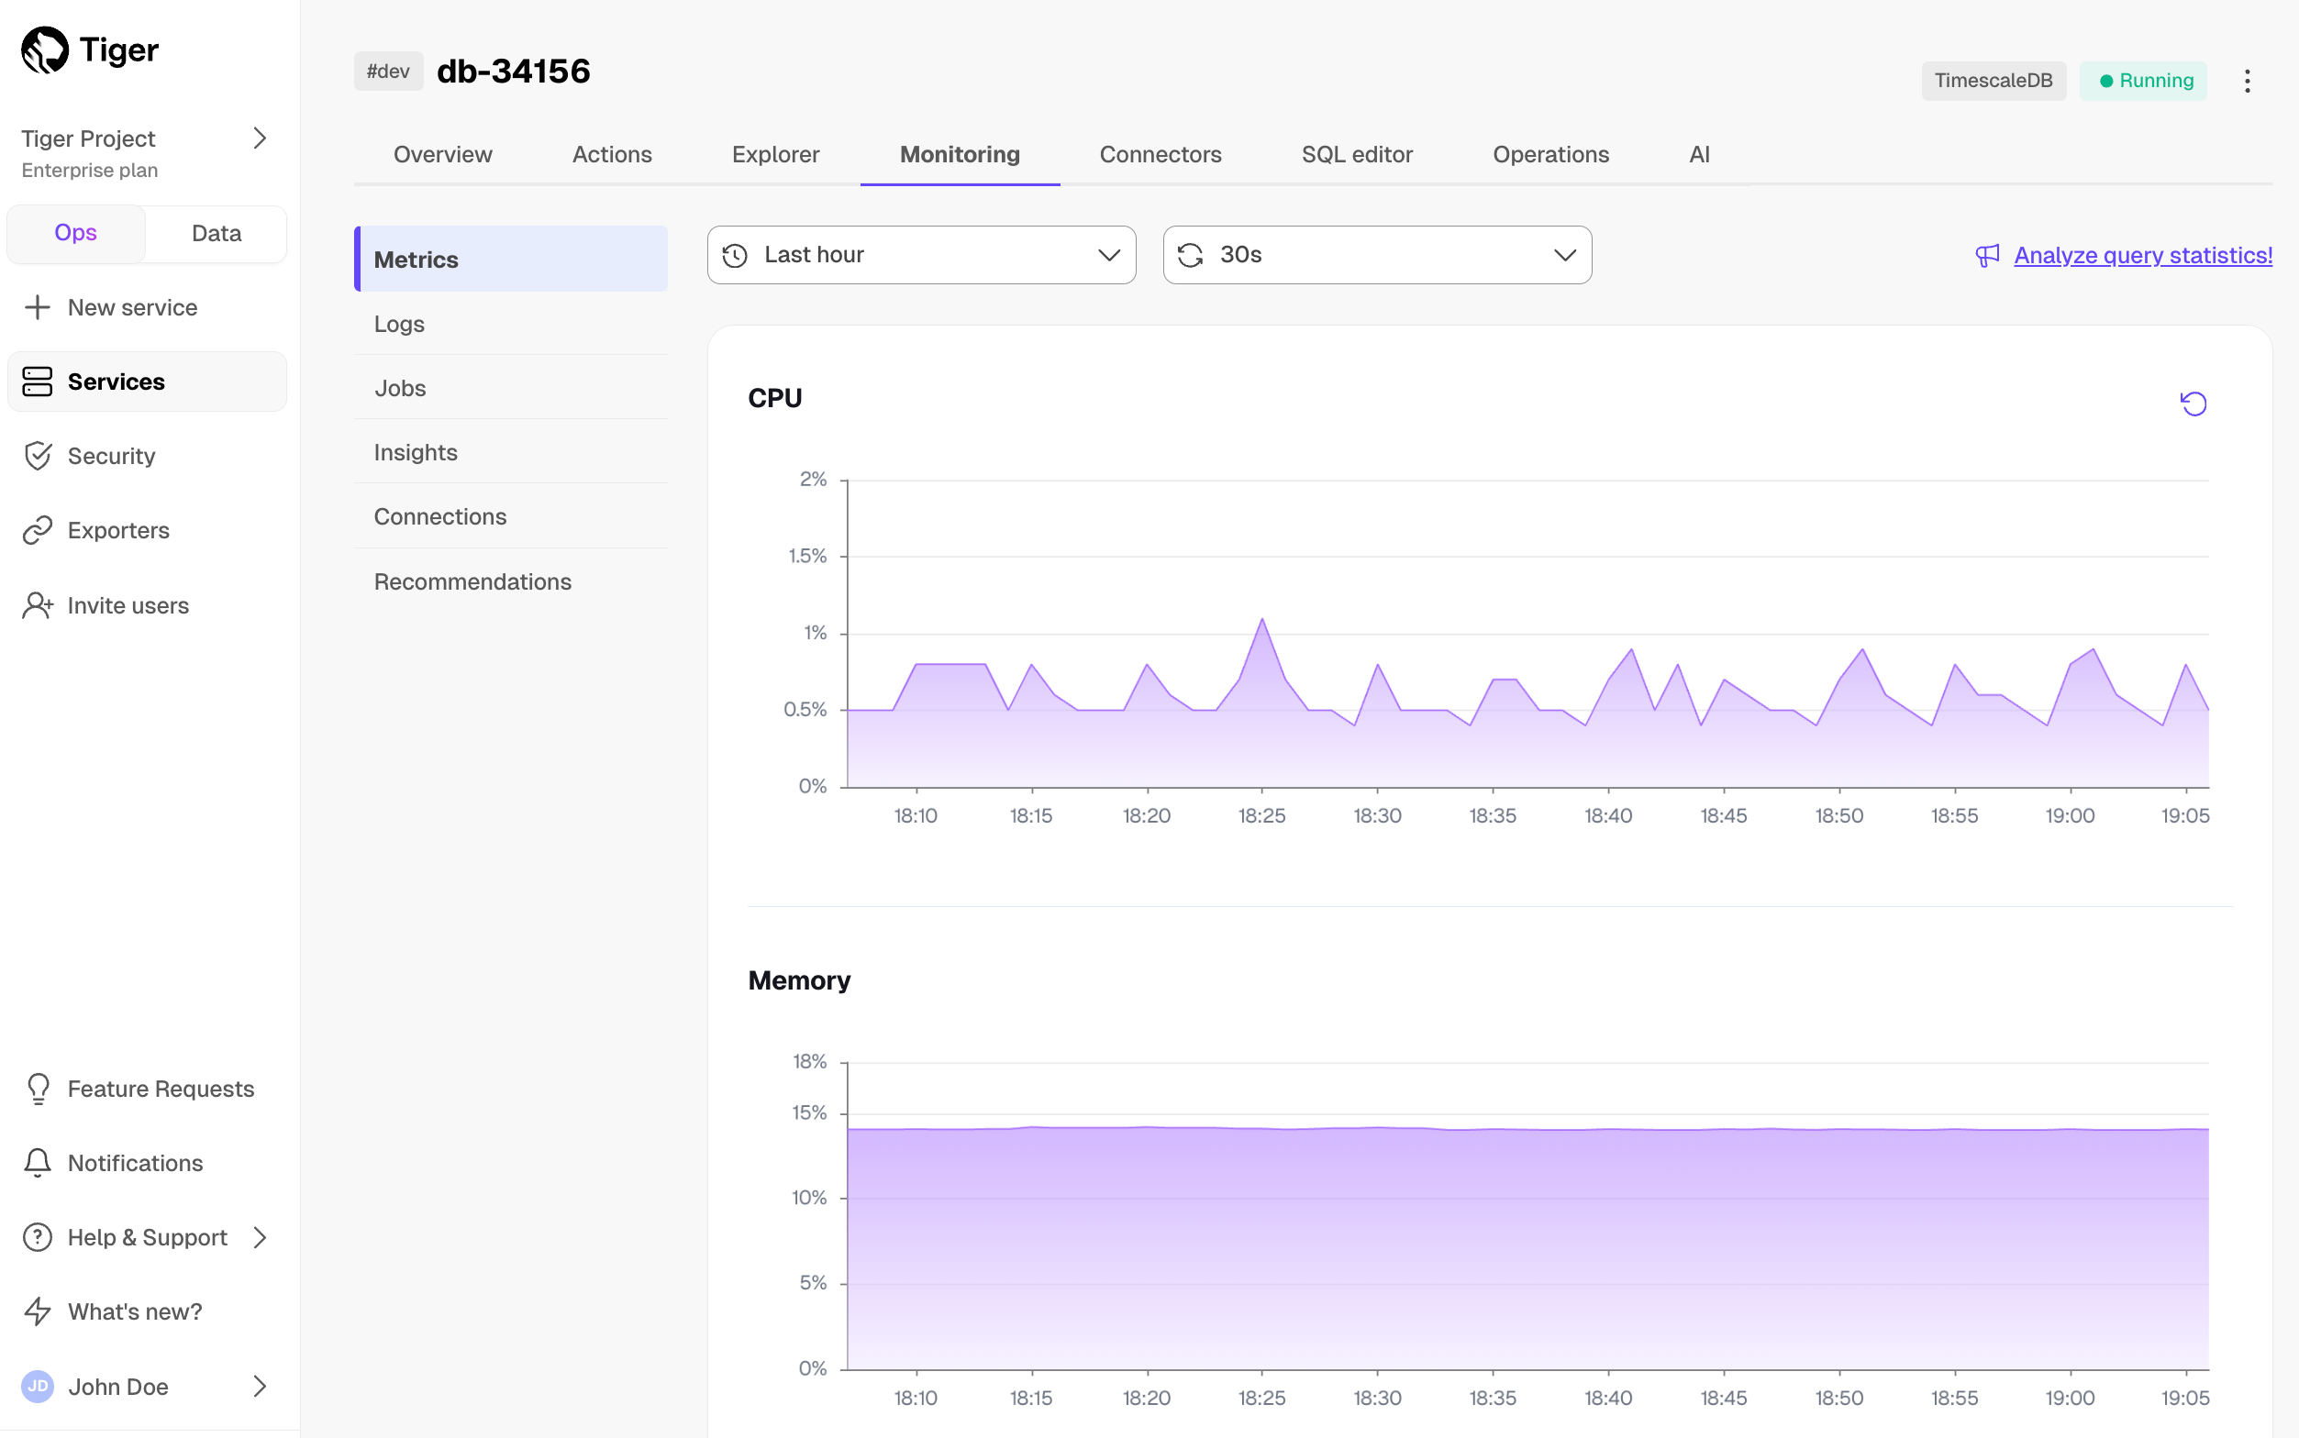Click the 18:25 CPU peak point
2299x1438 pixels.
pos(1262,619)
